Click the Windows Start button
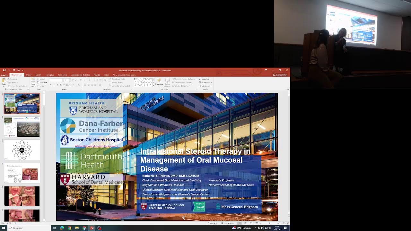411x231 pixels. [3, 228]
